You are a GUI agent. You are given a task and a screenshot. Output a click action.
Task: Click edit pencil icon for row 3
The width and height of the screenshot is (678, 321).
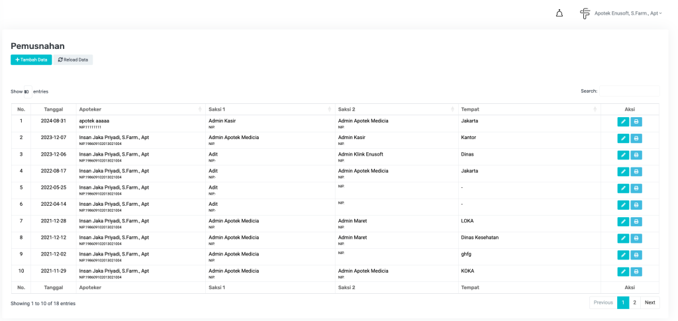623,155
